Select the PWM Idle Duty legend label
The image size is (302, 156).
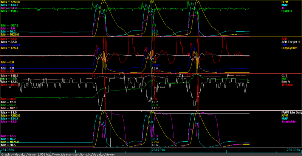click(x=291, y=112)
